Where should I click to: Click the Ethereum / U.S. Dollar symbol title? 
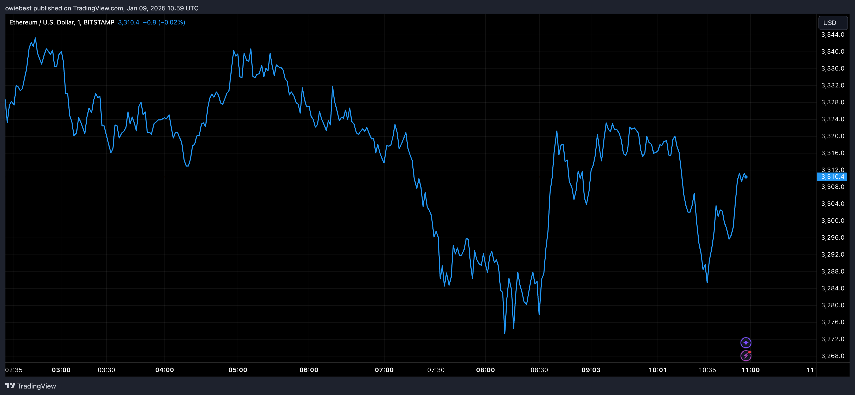coord(62,22)
